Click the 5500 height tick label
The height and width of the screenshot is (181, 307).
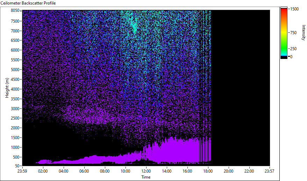coord(15,60)
